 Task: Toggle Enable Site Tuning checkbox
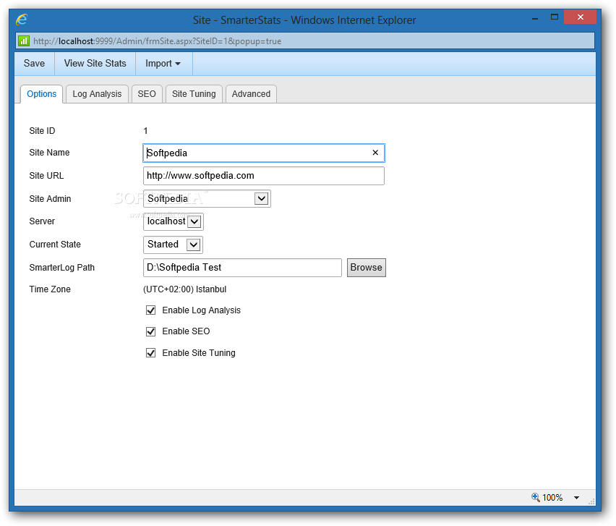151,352
